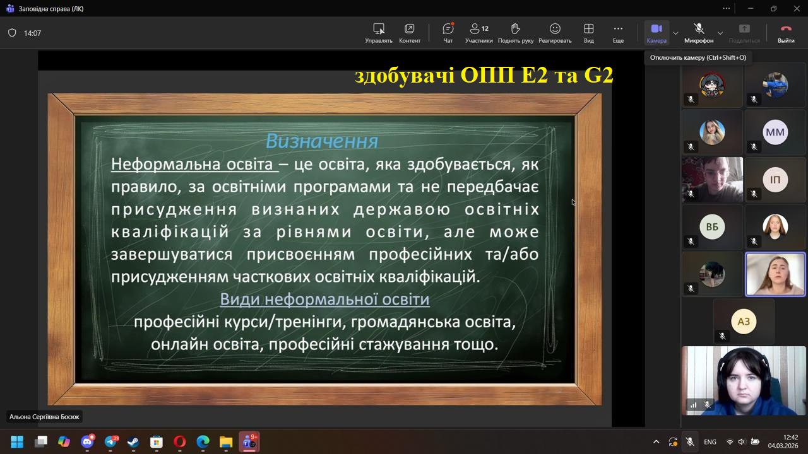Select the MM participant tile
The width and height of the screenshot is (808, 454).
tap(775, 133)
